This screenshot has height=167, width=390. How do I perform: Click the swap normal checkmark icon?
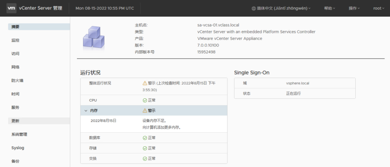point(145,159)
